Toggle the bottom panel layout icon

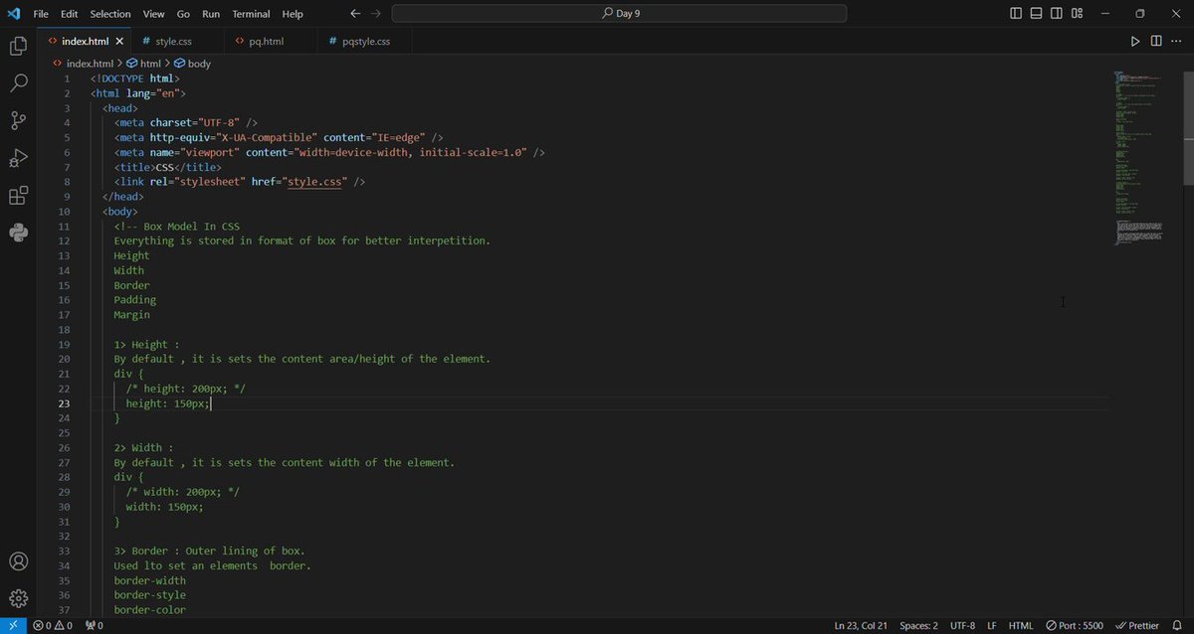click(x=1037, y=14)
